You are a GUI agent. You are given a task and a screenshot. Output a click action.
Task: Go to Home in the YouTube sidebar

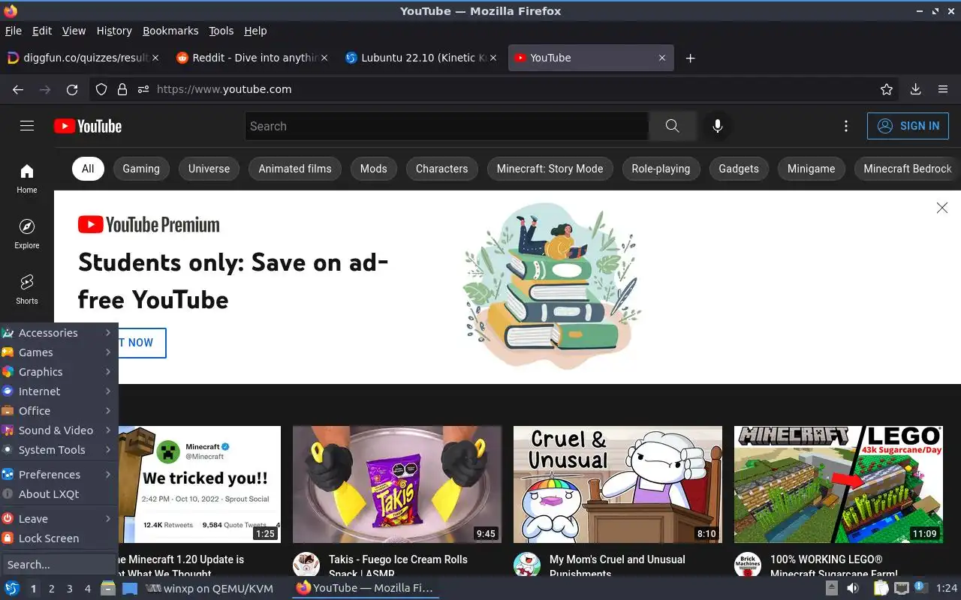(27, 178)
